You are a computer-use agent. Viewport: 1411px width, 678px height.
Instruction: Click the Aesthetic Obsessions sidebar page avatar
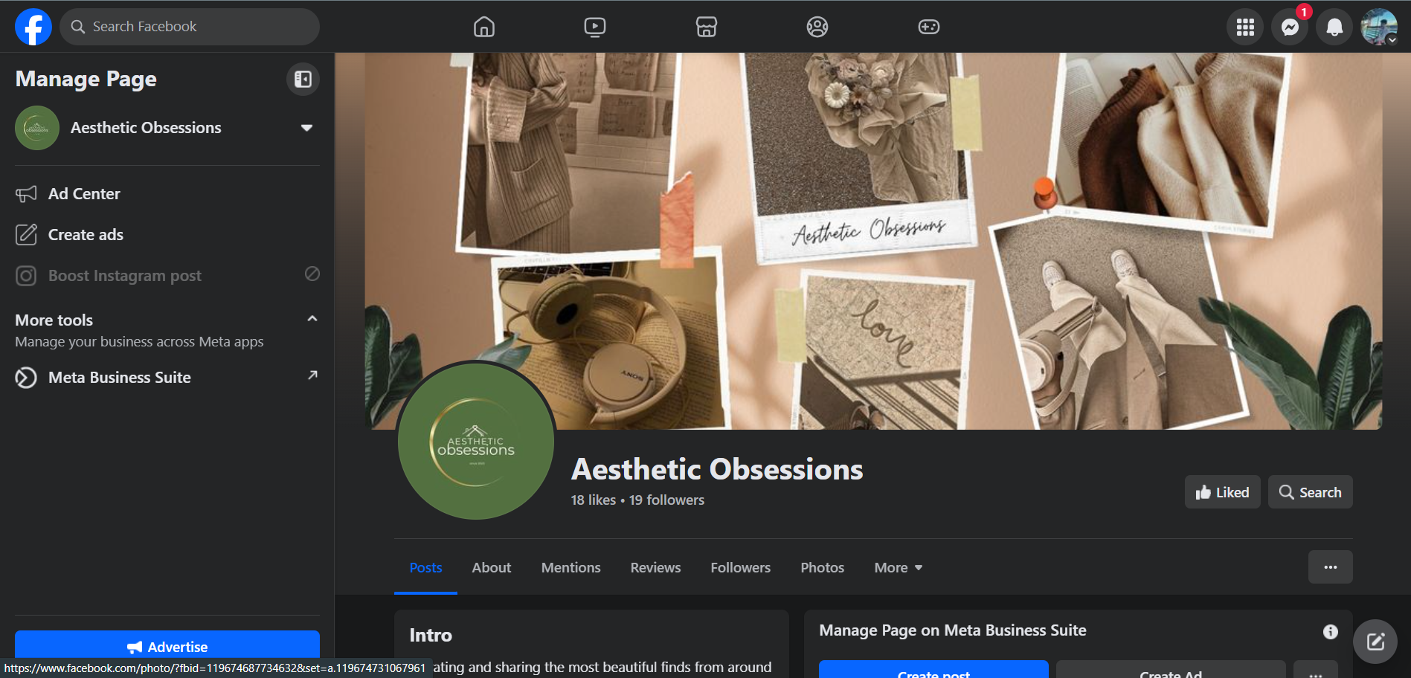click(x=37, y=128)
